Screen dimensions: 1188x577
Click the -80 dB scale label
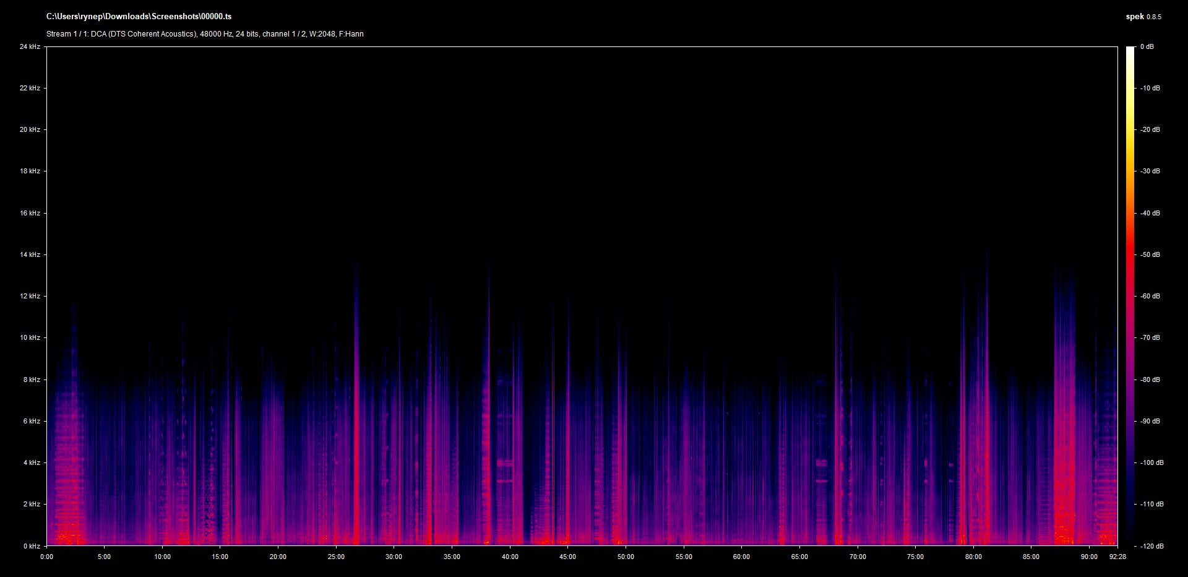[x=1150, y=380]
